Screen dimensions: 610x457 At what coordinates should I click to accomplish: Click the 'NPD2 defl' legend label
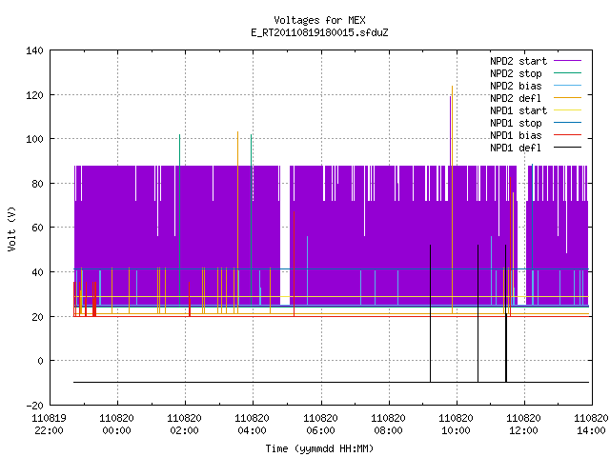[516, 98]
